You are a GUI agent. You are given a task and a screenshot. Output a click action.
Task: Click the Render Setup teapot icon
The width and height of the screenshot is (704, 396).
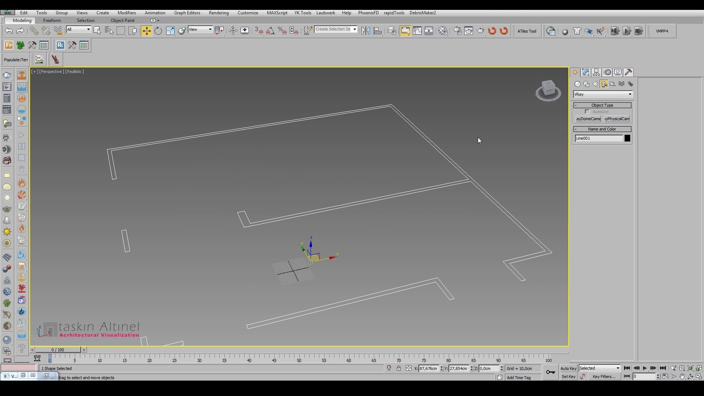[457, 31]
